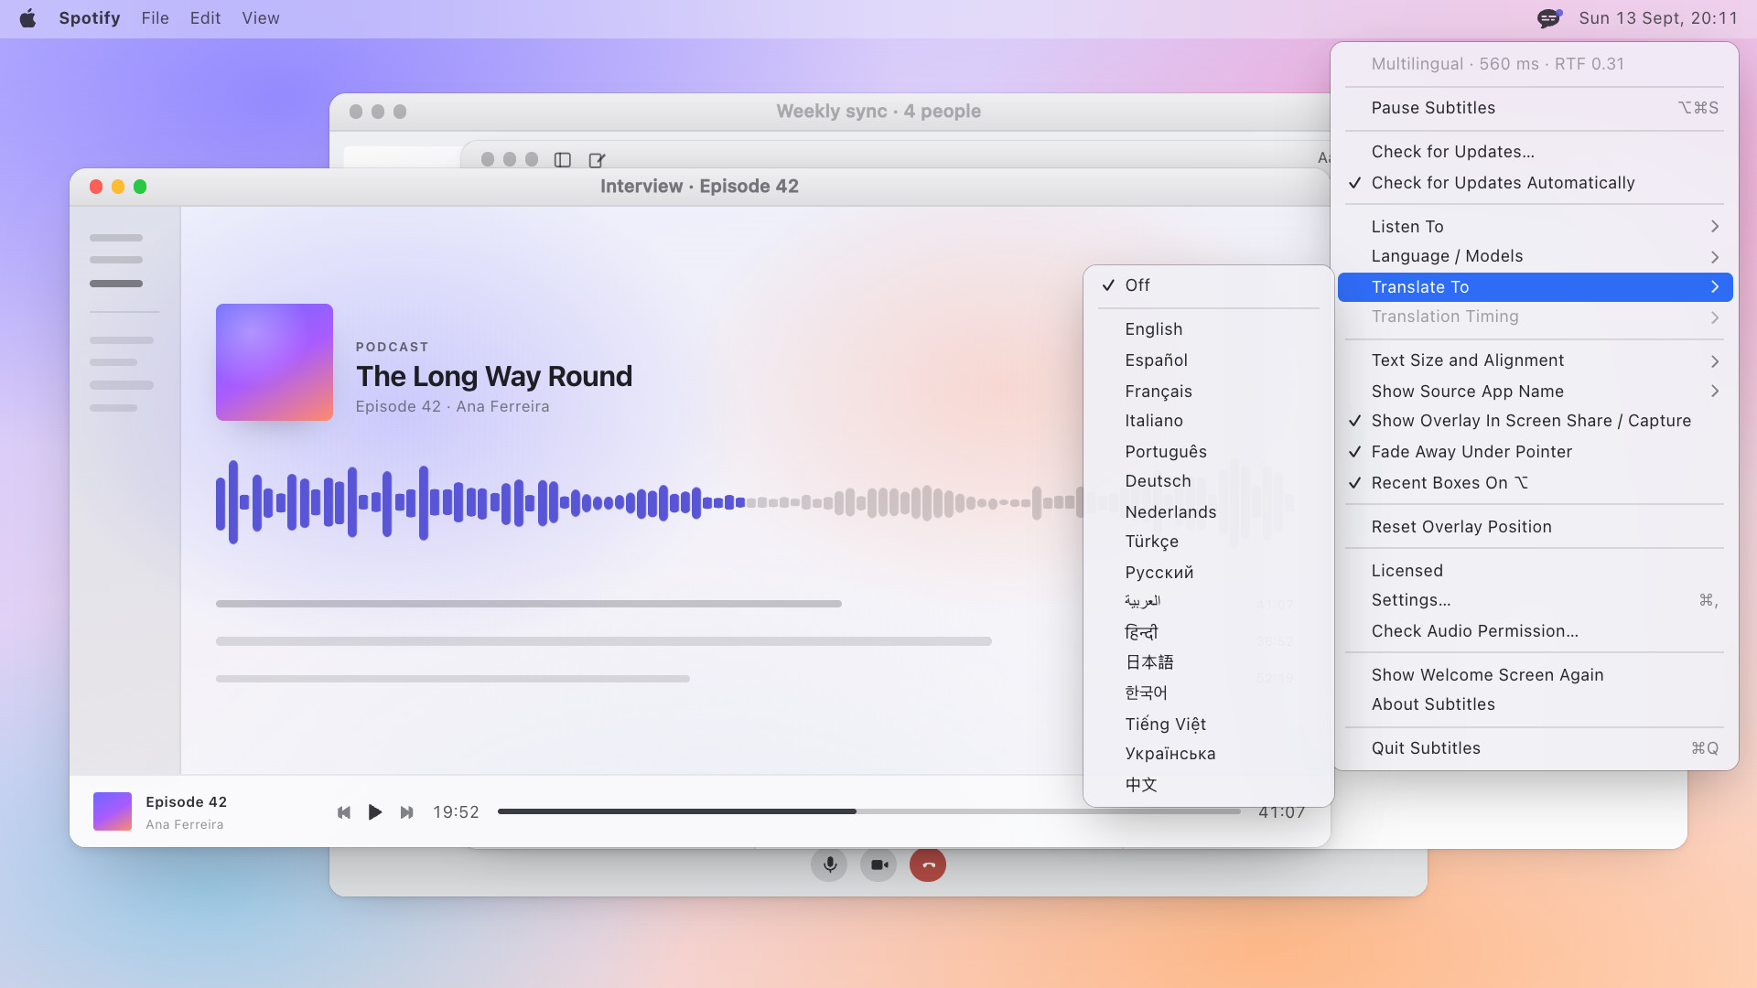Expand the Listen To submenu

click(x=1536, y=227)
